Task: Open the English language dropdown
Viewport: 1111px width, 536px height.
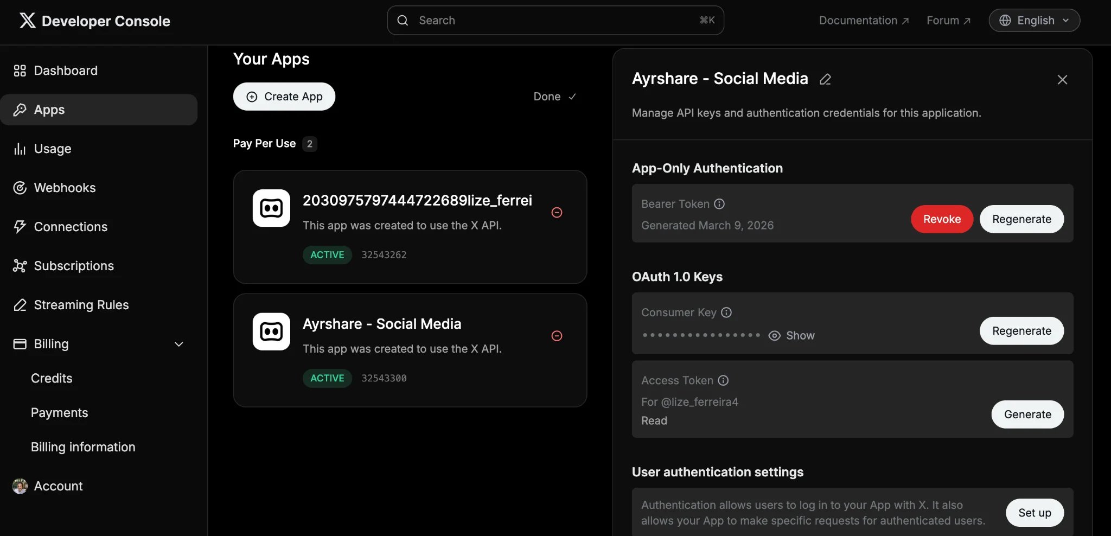Action: pos(1034,20)
